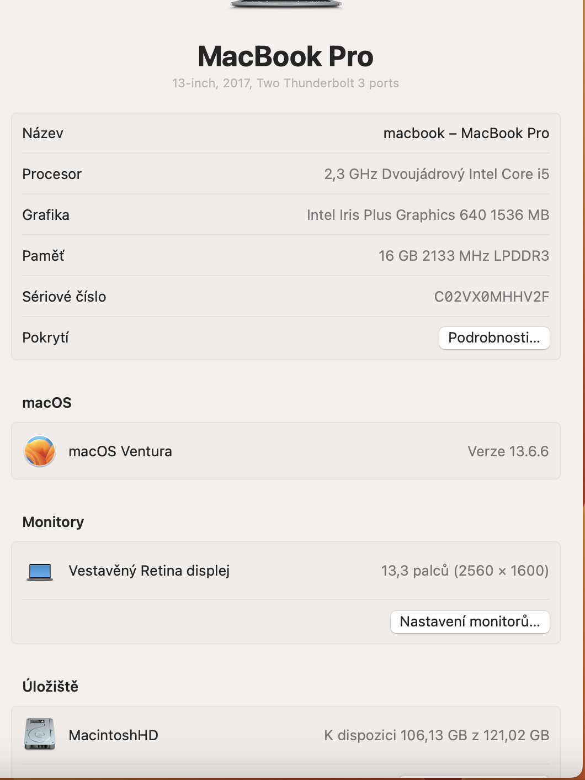Open Nastavení monitorů… display settings
The width and height of the screenshot is (585, 780).
tap(470, 621)
